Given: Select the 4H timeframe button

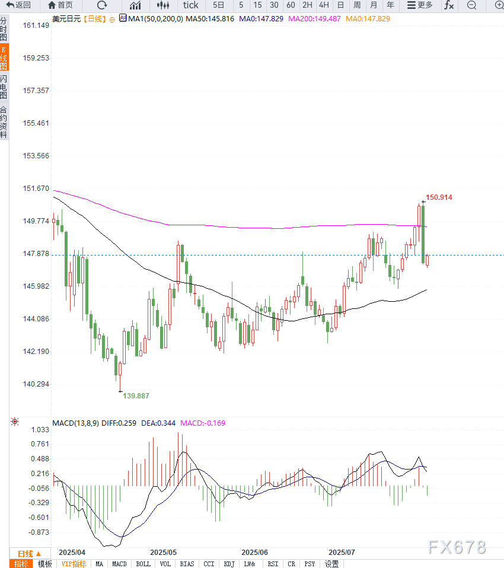Looking at the screenshot, I should pyautogui.click(x=324, y=5).
